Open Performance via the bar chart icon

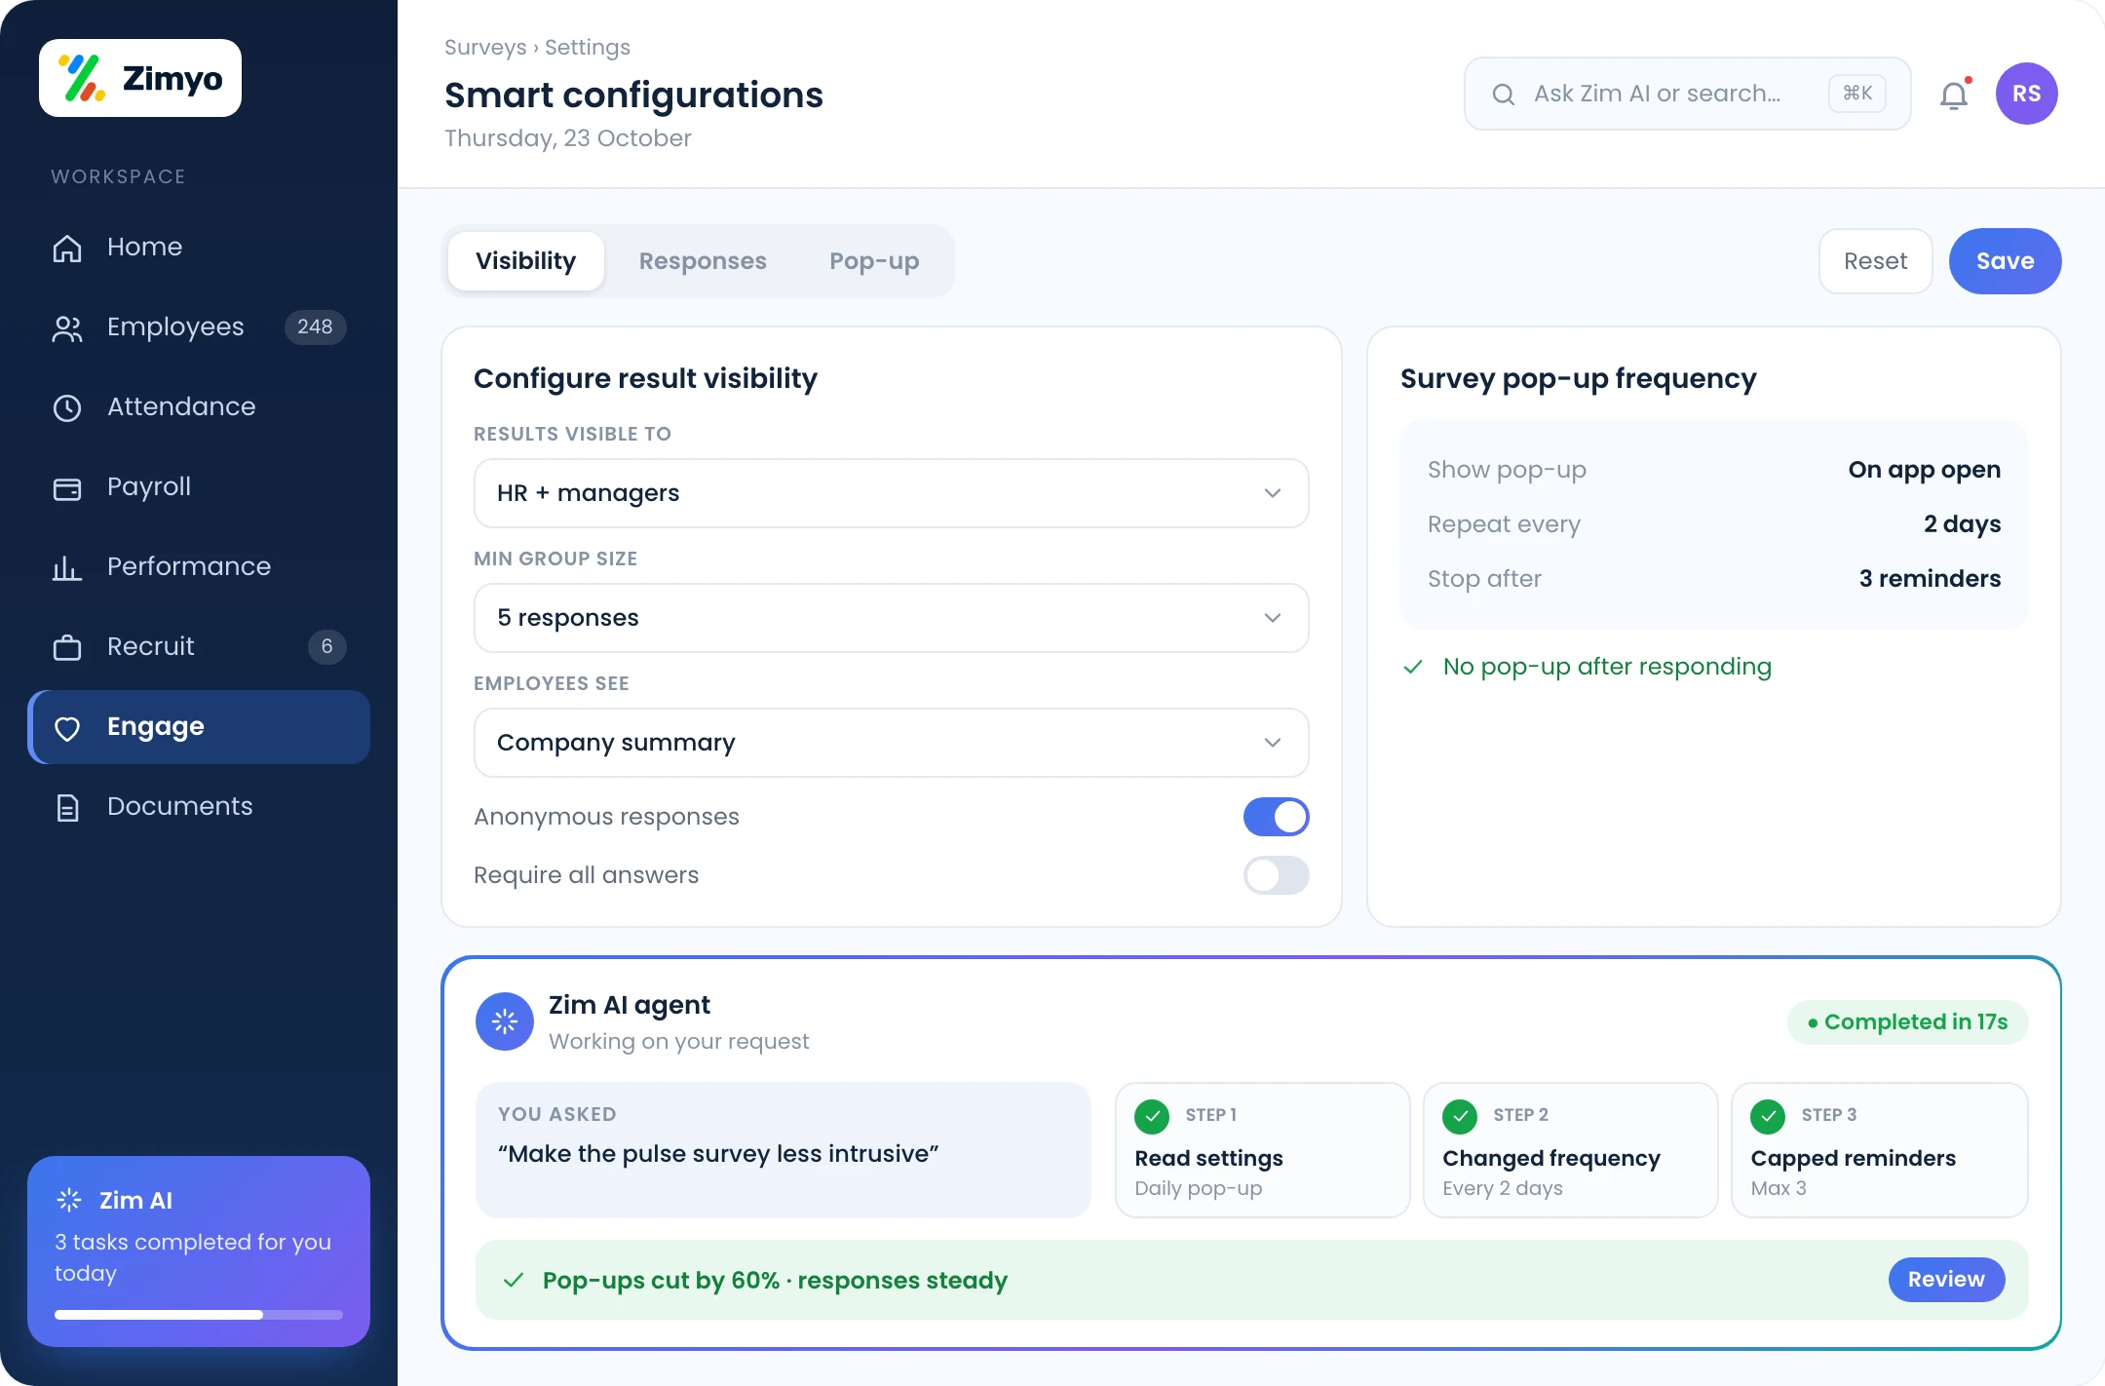click(x=67, y=567)
